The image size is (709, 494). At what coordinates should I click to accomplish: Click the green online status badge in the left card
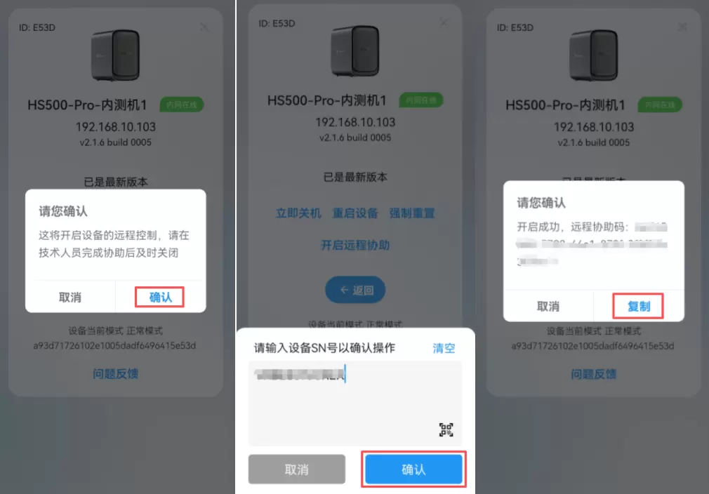click(x=182, y=105)
